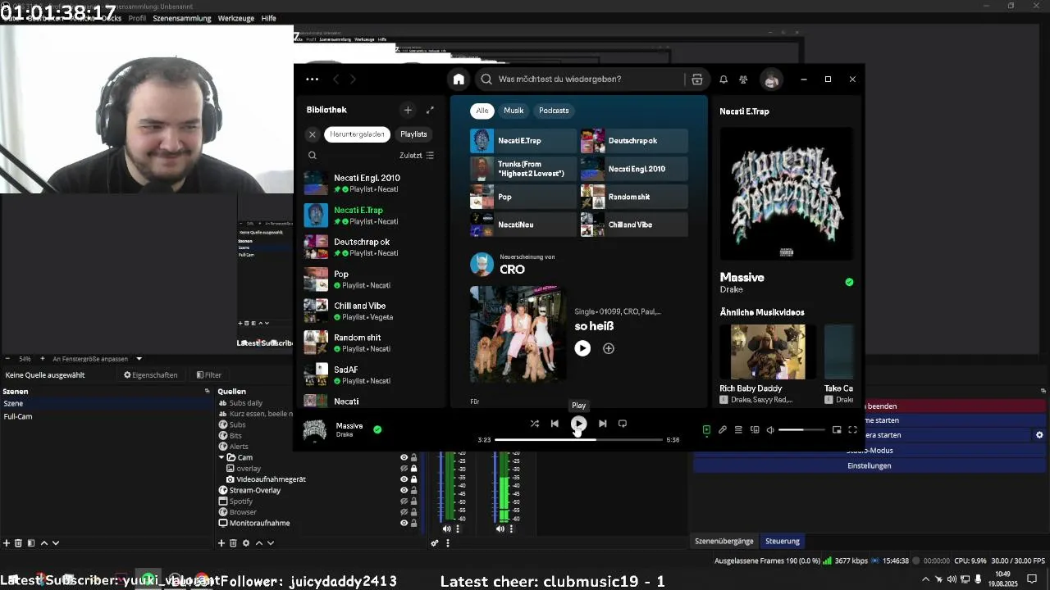Viewport: 1050px width, 590px height.
Task: Open audio mixer panel three-dots menu
Action: pos(446,542)
